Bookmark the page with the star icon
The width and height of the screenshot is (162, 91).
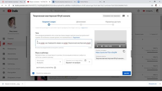point(152,6)
